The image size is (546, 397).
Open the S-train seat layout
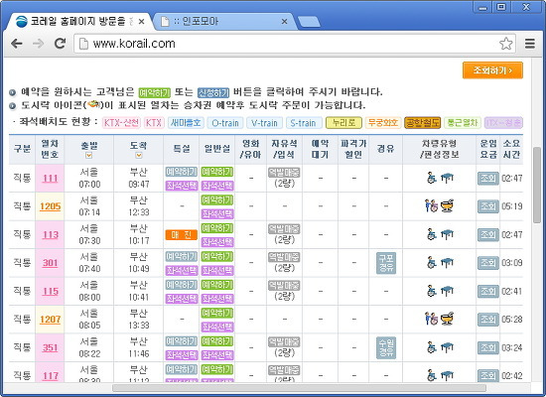coord(303,123)
